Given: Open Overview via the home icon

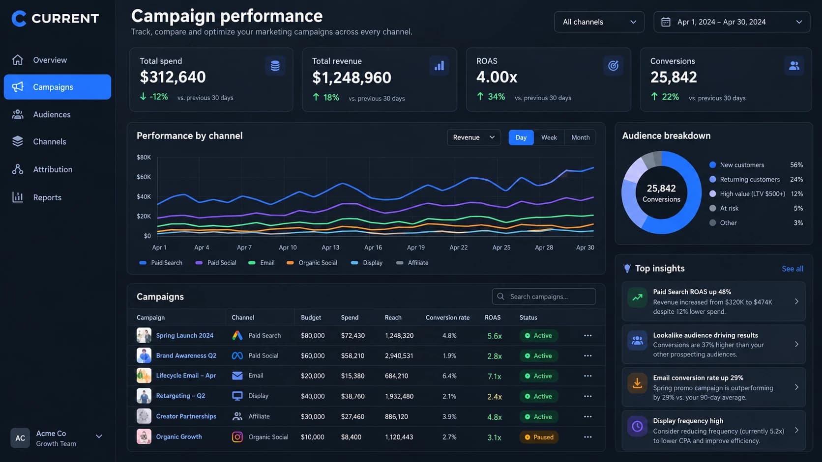Looking at the screenshot, I should point(18,60).
